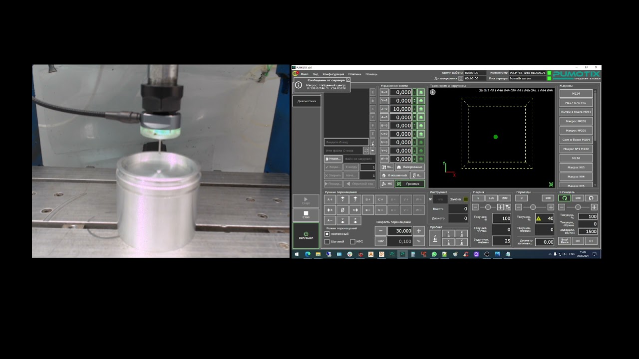The width and height of the screenshot is (639, 359).
Task: Click the yellow info icon with red badge
Action: (x=296, y=73)
